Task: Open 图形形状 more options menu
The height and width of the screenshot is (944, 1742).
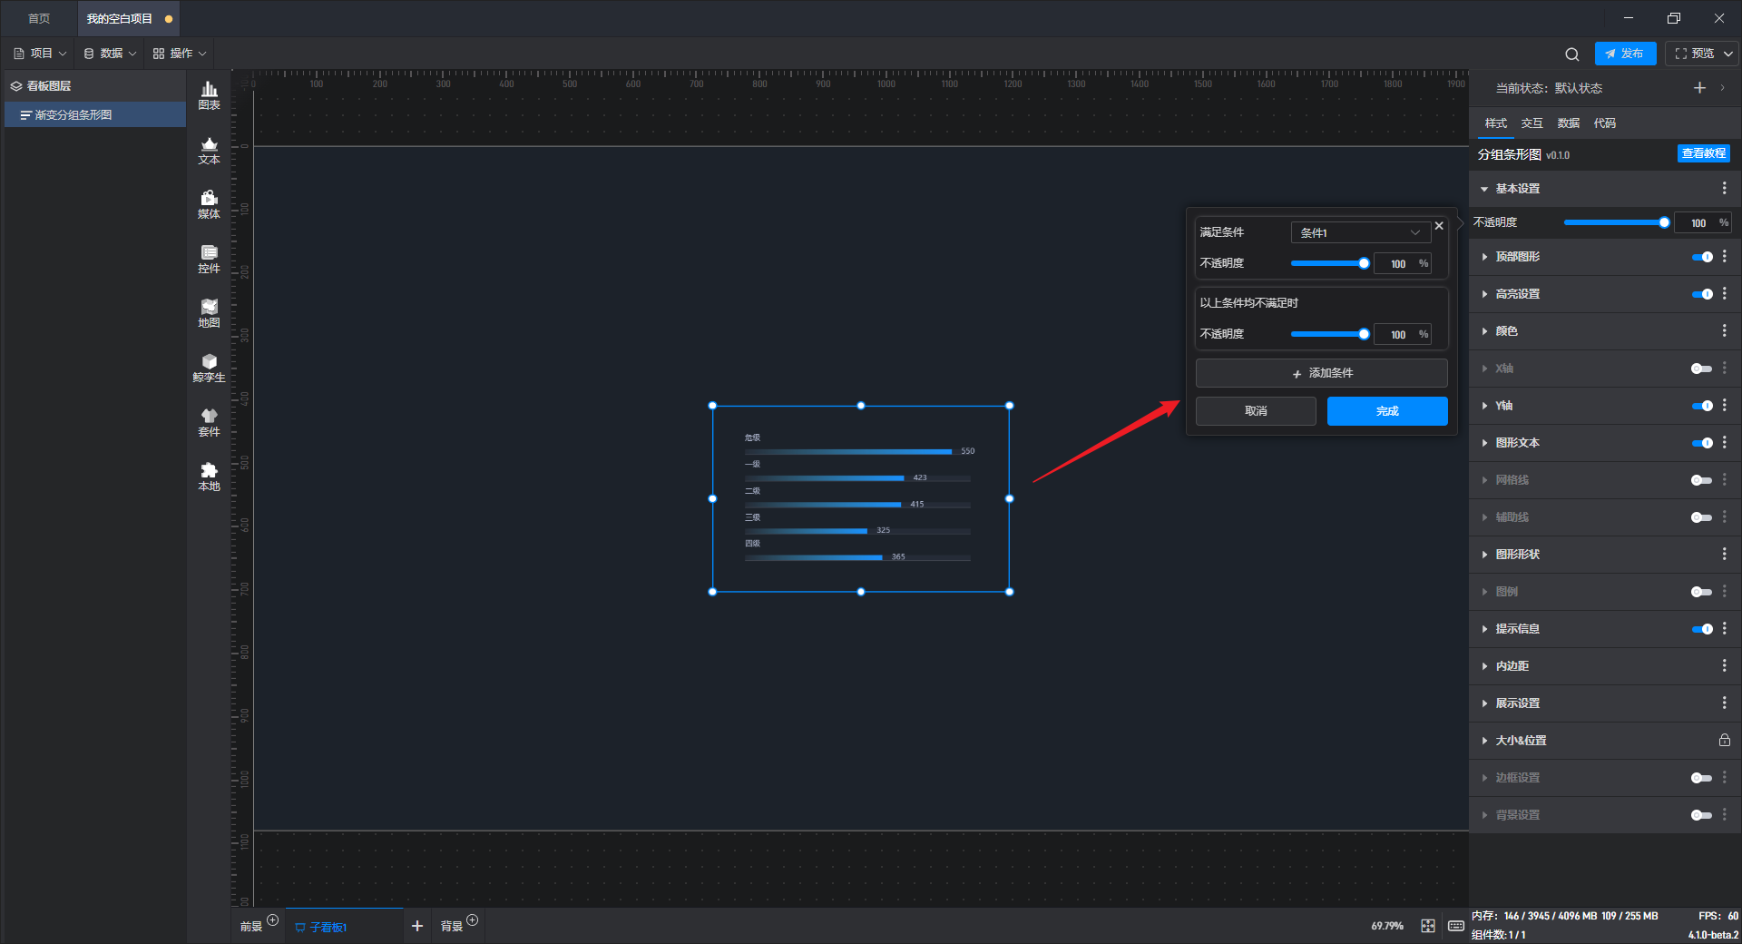Action: pyautogui.click(x=1724, y=554)
